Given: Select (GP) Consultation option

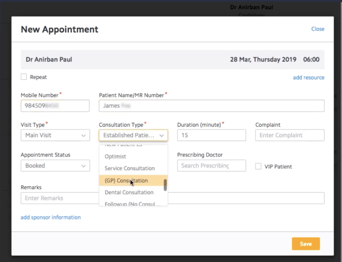Looking at the screenshot, I should (126, 181).
